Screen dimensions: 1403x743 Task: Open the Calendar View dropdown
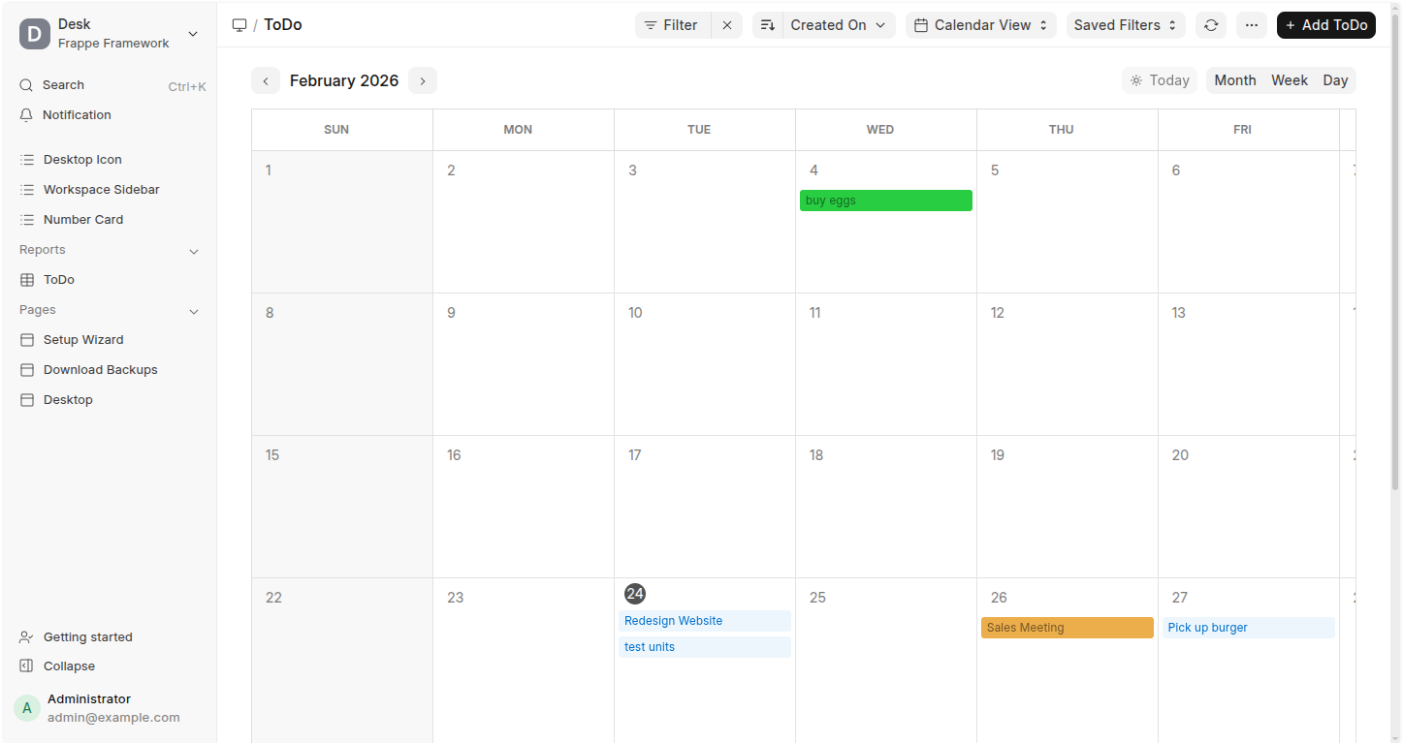(x=981, y=25)
